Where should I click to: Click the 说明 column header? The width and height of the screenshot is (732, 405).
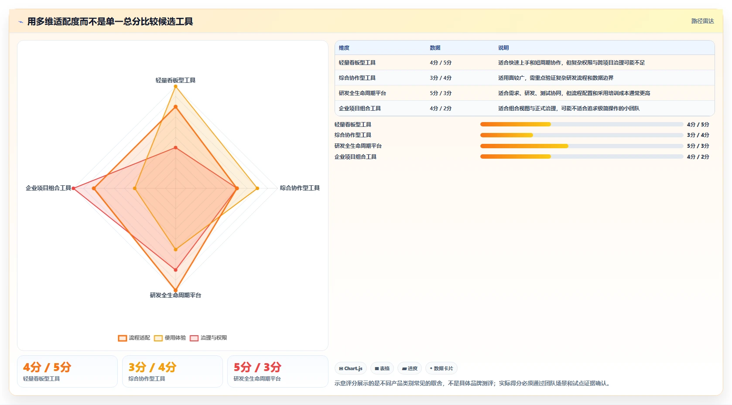pos(503,48)
